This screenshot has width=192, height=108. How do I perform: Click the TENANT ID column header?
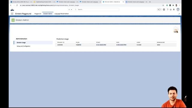click(61, 42)
